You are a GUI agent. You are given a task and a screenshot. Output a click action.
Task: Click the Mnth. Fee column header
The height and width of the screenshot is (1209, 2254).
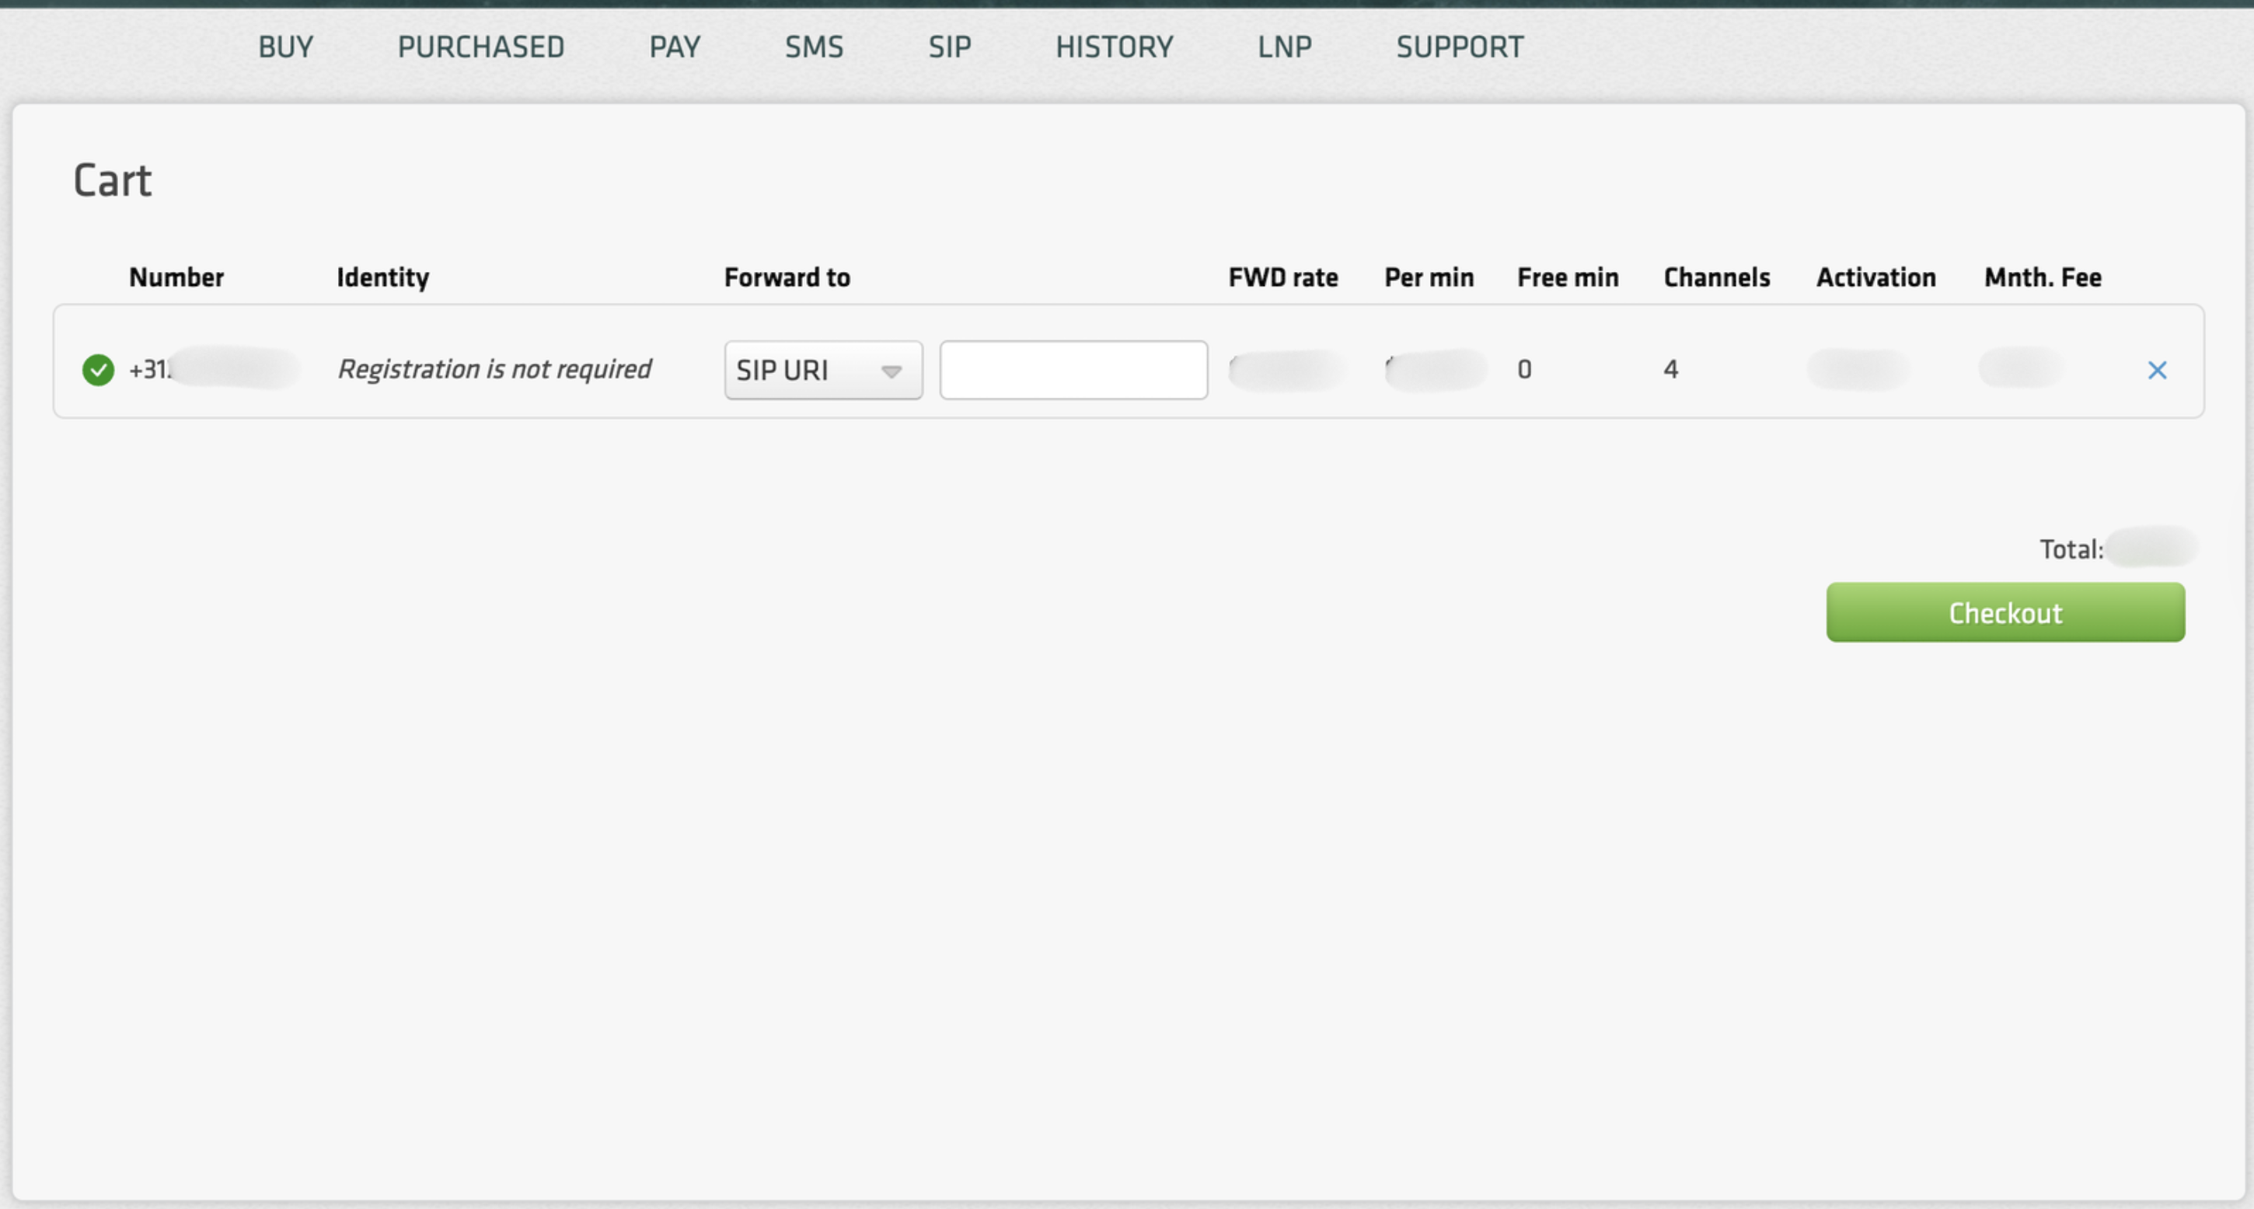2043,277
